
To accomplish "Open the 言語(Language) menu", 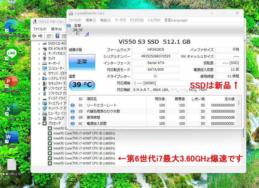I will point(176,20).
